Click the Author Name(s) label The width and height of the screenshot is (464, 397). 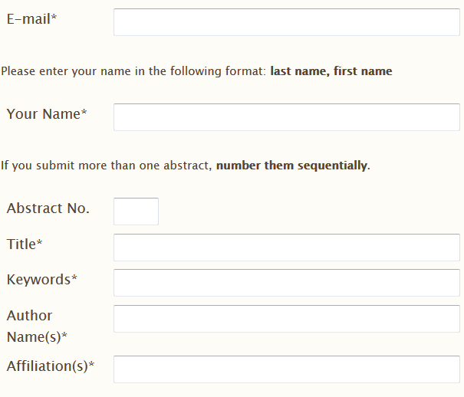coord(37,326)
